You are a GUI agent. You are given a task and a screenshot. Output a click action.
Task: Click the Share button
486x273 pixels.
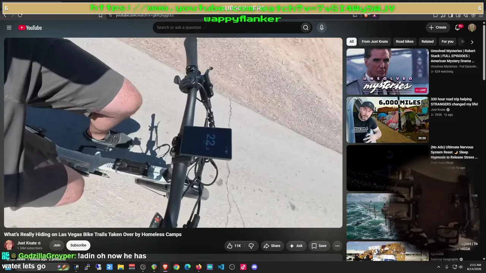(272, 246)
